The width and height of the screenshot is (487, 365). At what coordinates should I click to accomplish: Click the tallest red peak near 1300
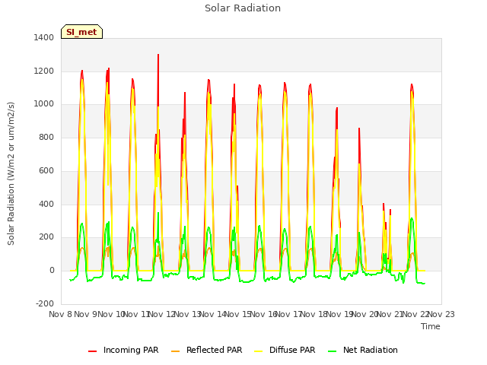tap(158, 56)
